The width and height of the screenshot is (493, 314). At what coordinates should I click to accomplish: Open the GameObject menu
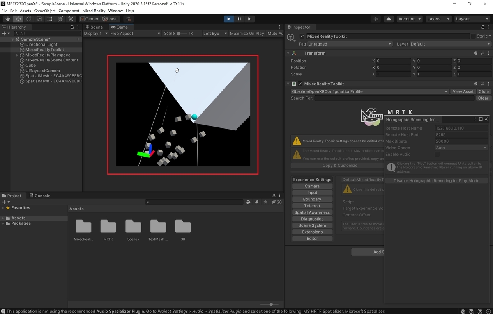pos(45,11)
